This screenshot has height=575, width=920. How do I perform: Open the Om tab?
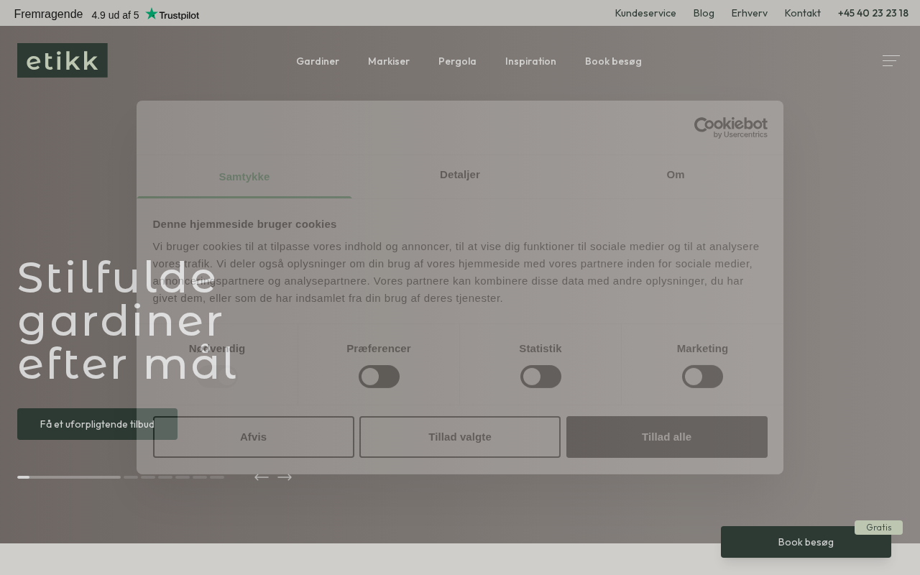coord(676,175)
